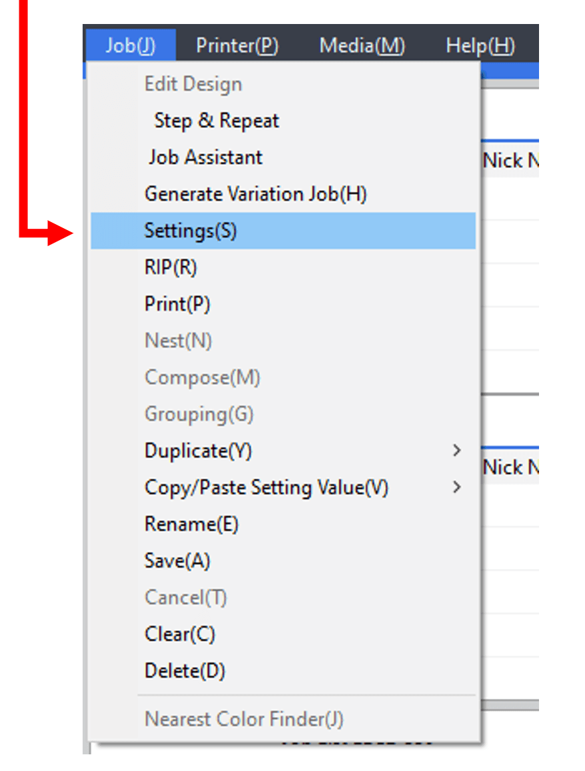
Task: Open Settings(S) from the Job menu
Action: pyautogui.click(x=283, y=231)
